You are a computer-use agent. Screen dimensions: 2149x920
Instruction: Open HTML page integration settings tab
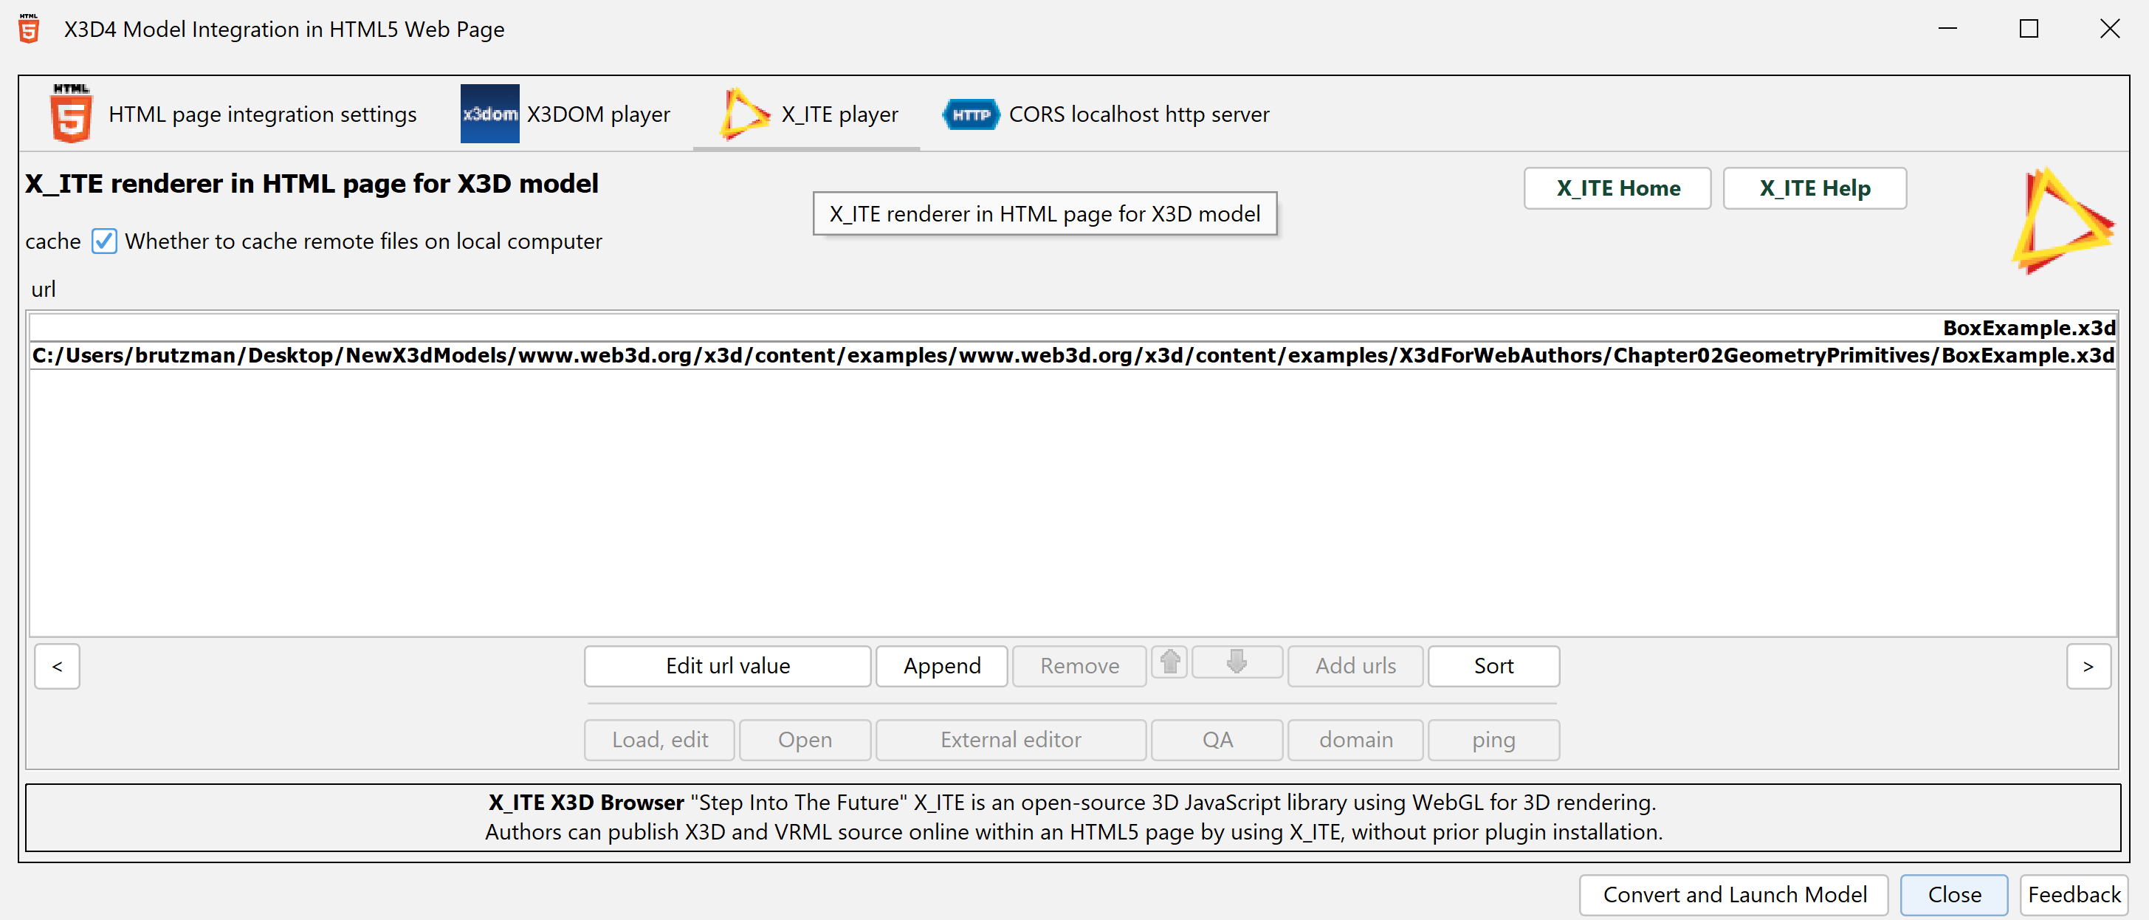tap(233, 114)
